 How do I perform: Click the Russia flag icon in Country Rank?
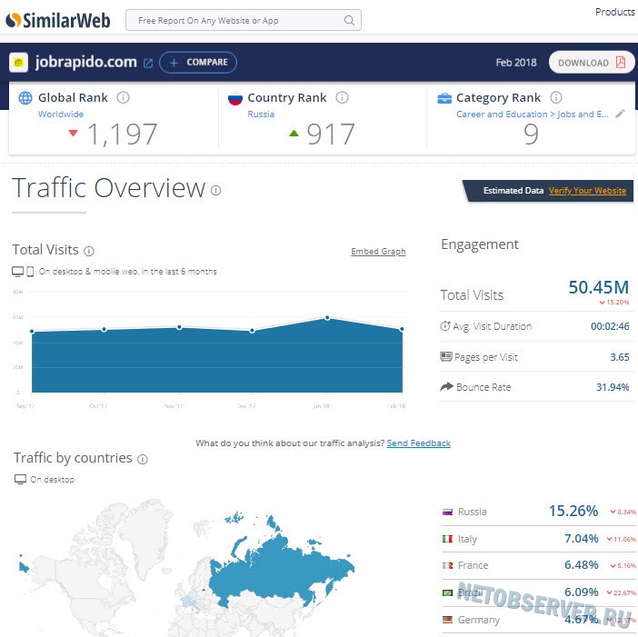coord(235,98)
